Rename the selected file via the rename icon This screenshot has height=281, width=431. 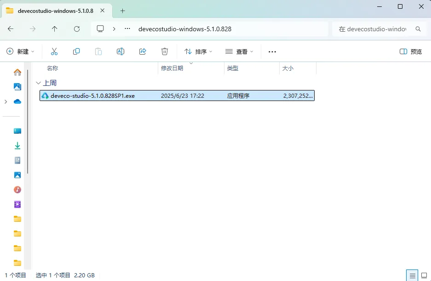pyautogui.click(x=121, y=51)
